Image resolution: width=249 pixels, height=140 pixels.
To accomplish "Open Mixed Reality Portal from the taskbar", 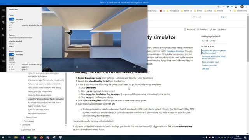I will (60, 137).
